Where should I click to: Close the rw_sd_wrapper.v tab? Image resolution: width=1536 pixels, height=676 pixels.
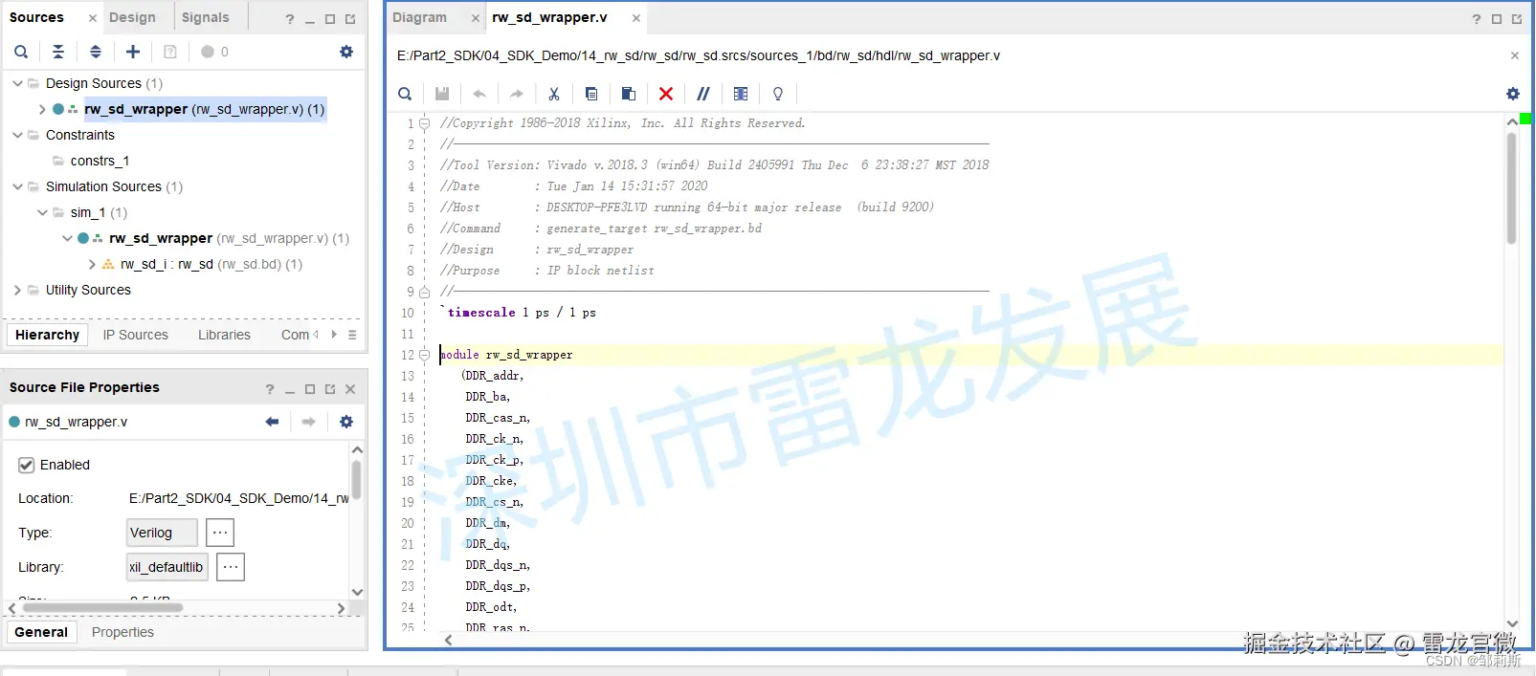[635, 18]
